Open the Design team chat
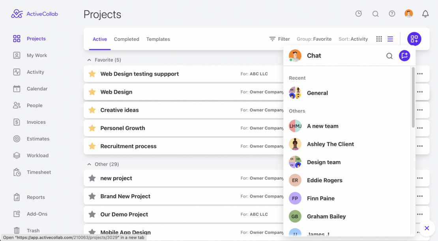Screen dimensions: 438x241 point(324,162)
